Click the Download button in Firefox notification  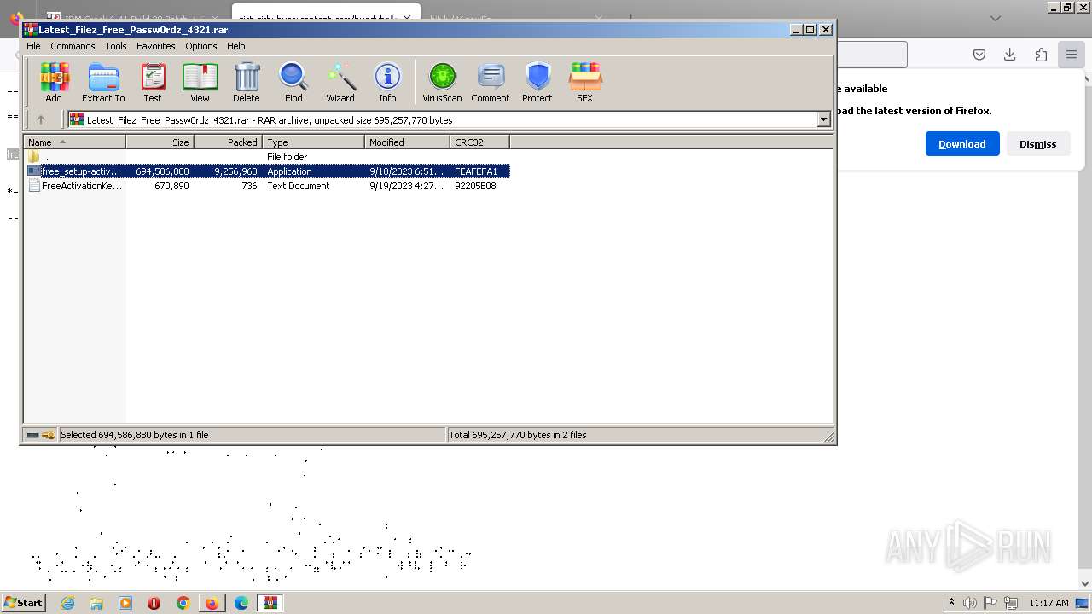[x=962, y=143]
